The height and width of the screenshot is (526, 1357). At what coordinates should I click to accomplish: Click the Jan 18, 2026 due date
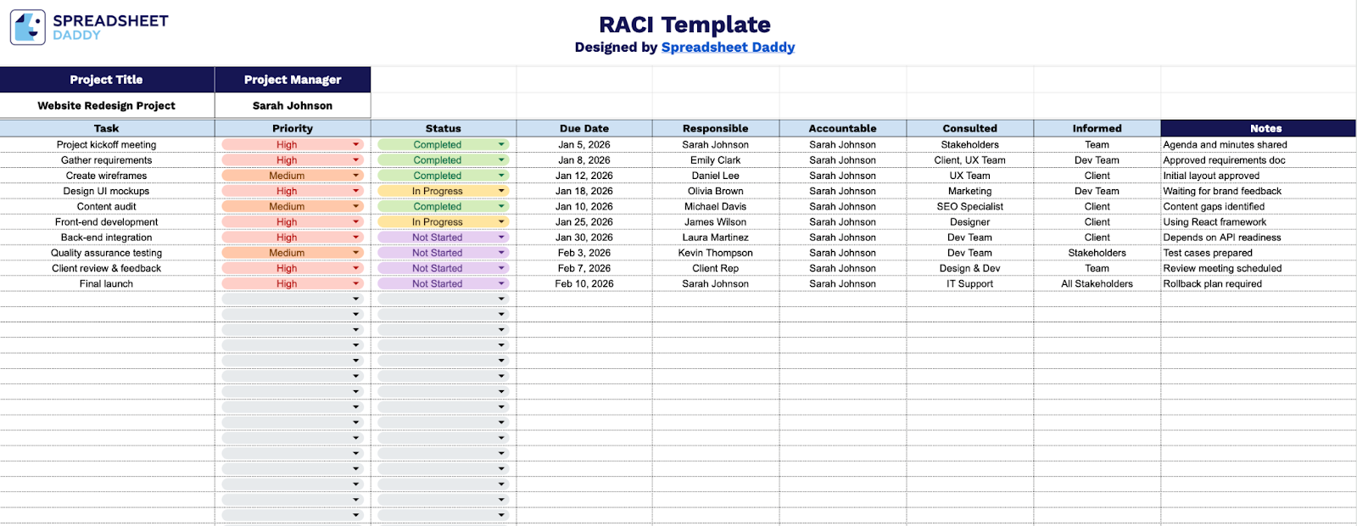[x=584, y=191]
